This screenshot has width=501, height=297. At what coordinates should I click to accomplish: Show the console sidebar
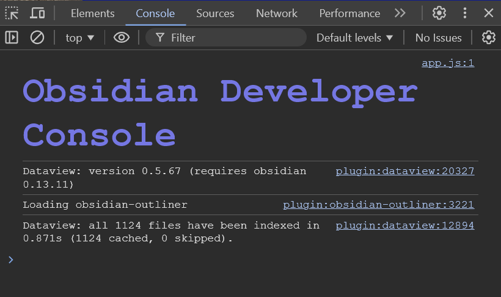[12, 37]
